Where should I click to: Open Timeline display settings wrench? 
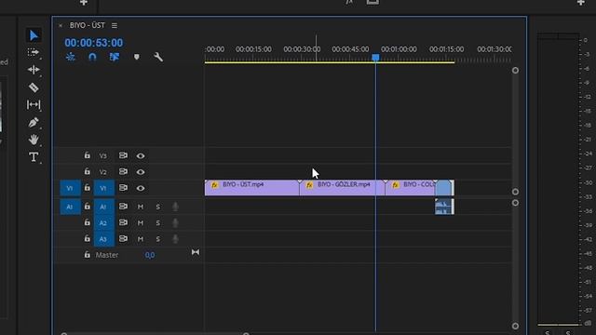click(x=158, y=57)
